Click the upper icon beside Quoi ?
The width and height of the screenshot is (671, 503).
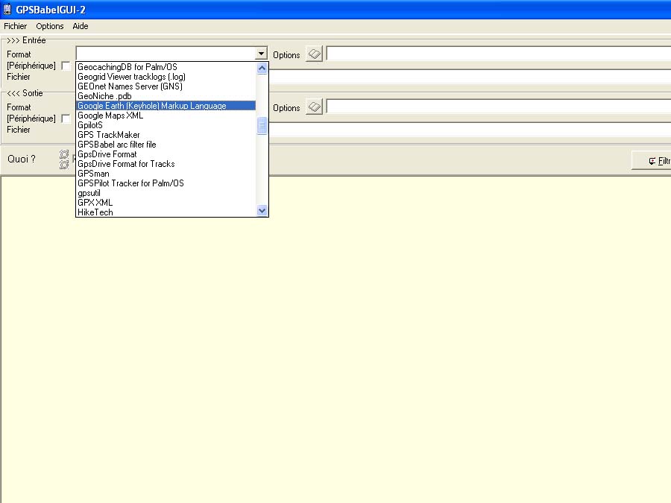tap(64, 154)
